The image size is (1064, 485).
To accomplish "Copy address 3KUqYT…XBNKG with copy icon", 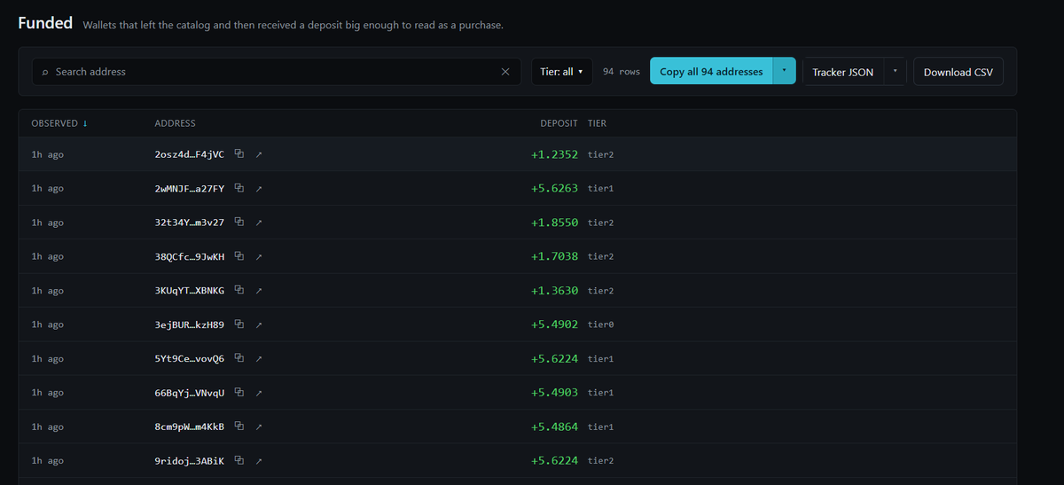I will click(x=239, y=291).
